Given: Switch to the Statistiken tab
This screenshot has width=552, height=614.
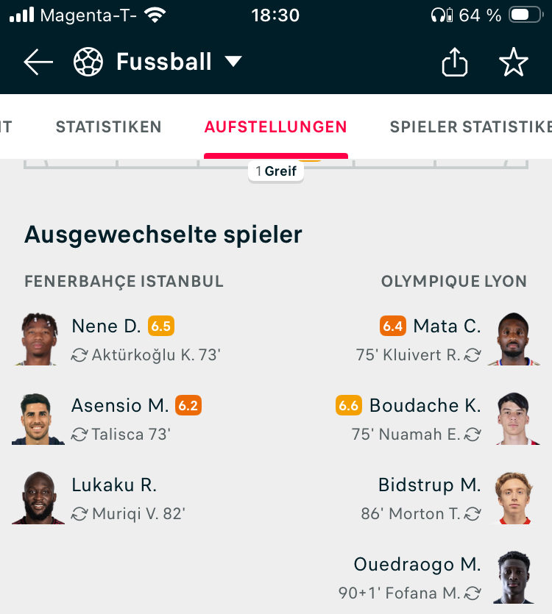Looking at the screenshot, I should point(109,127).
